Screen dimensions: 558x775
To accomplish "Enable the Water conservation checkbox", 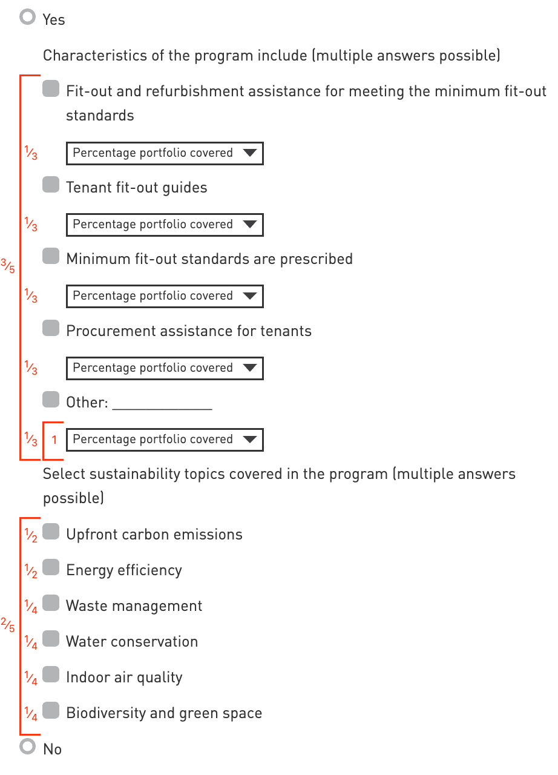I will point(51,639).
